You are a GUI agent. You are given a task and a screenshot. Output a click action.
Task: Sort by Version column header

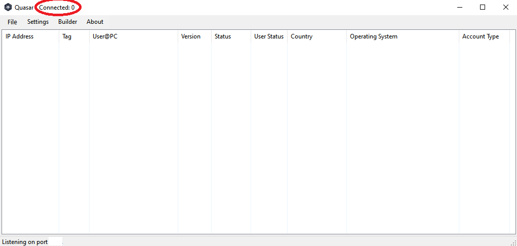point(194,36)
